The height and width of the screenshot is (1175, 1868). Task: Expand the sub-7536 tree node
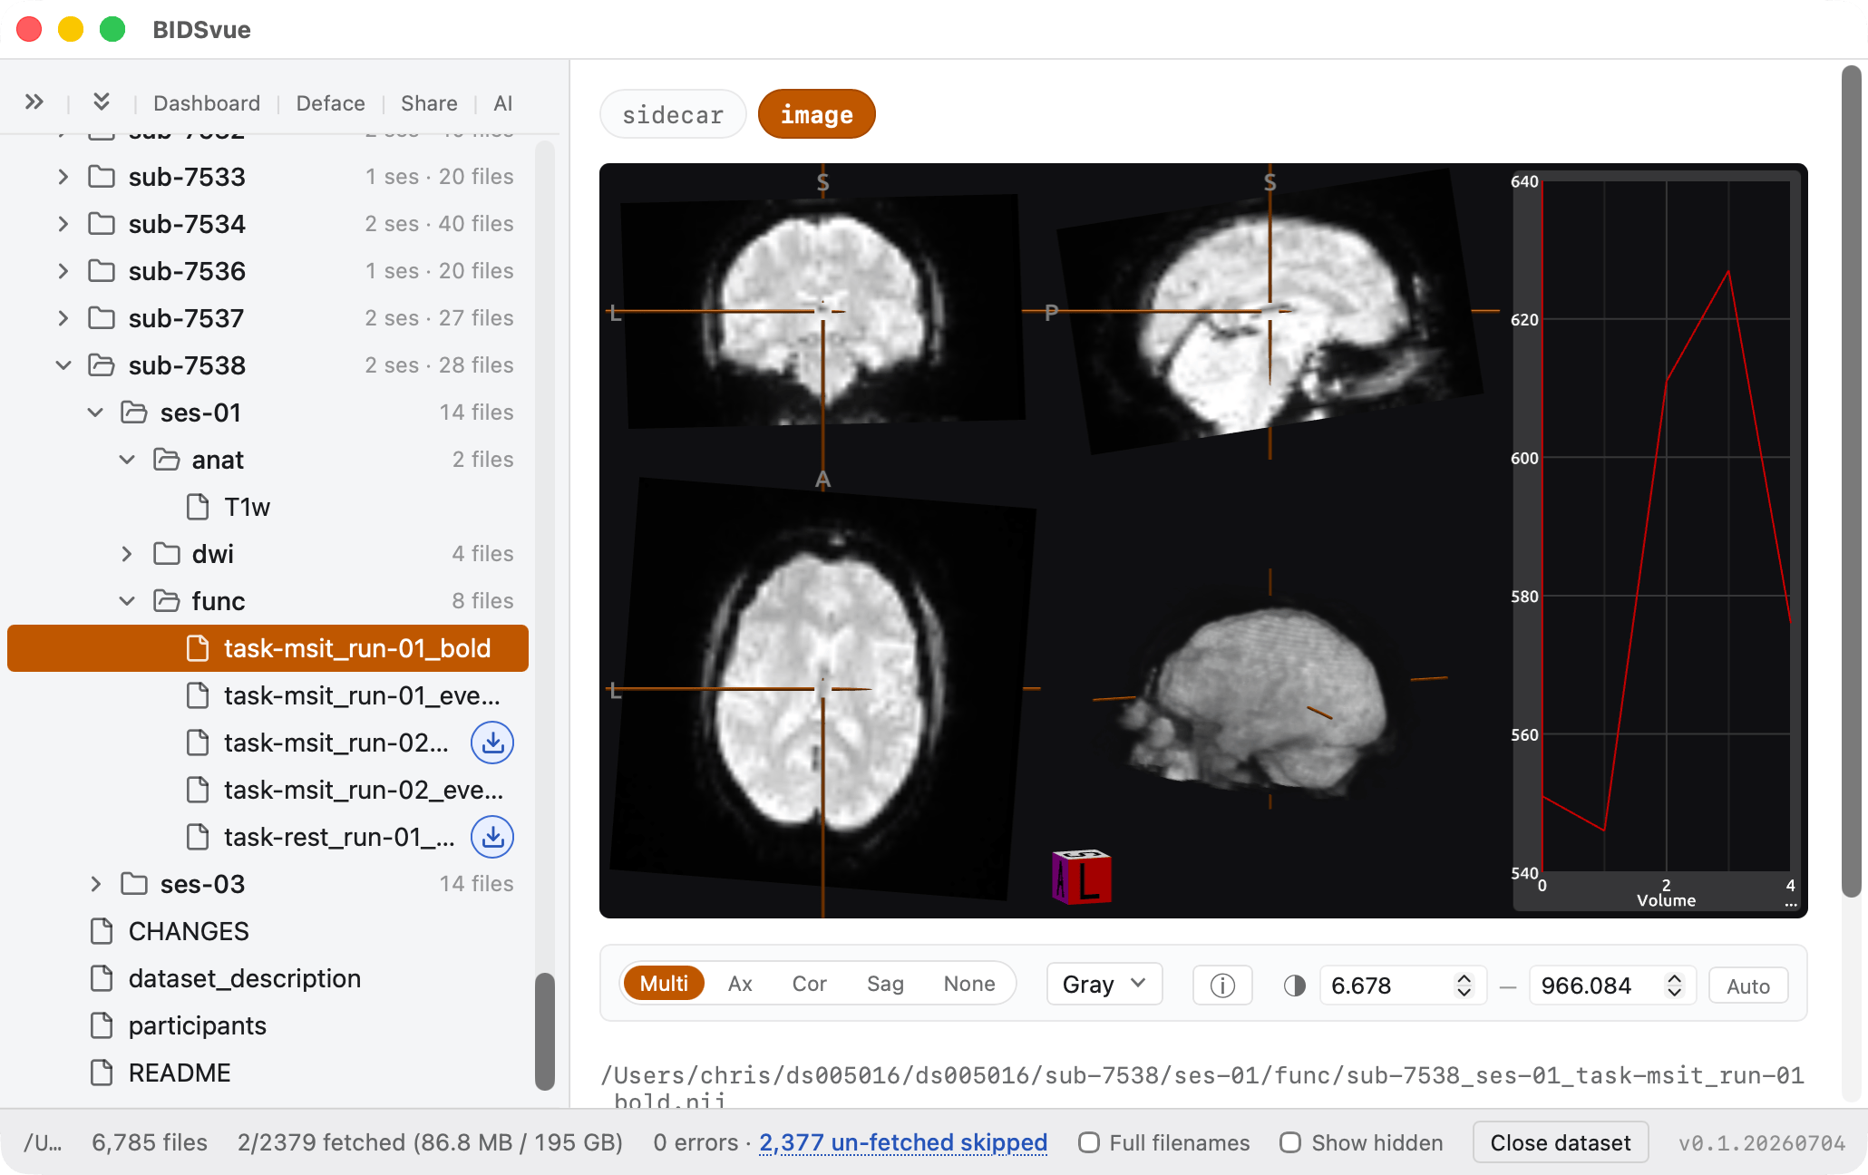(x=63, y=271)
